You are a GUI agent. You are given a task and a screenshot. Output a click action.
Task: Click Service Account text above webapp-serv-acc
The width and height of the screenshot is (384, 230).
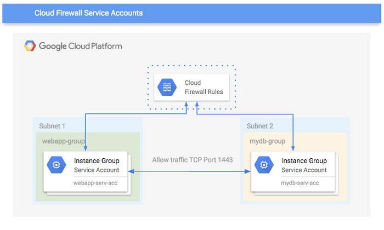(97, 170)
